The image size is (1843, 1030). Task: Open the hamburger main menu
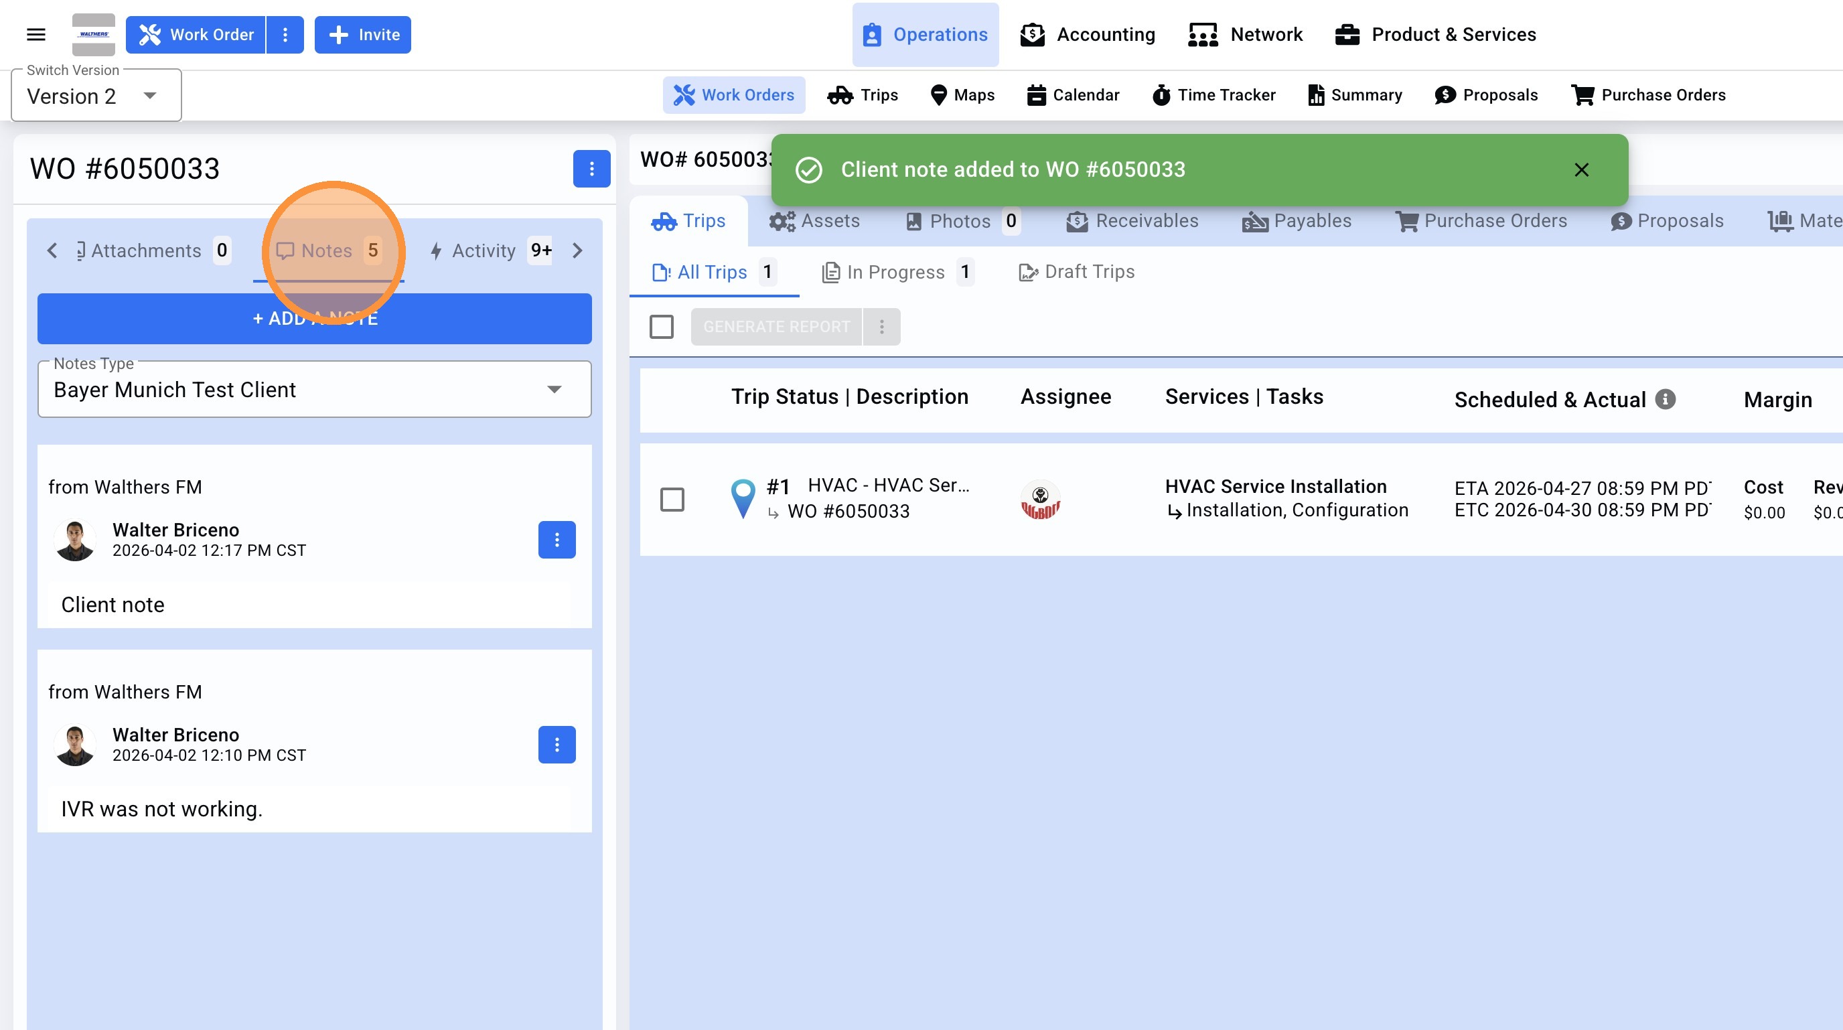(35, 34)
